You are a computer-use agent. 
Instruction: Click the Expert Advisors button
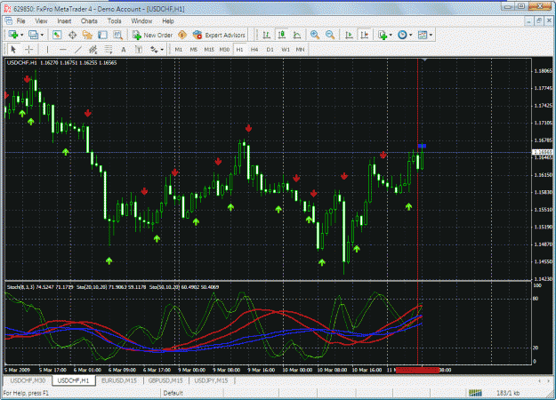pos(219,35)
